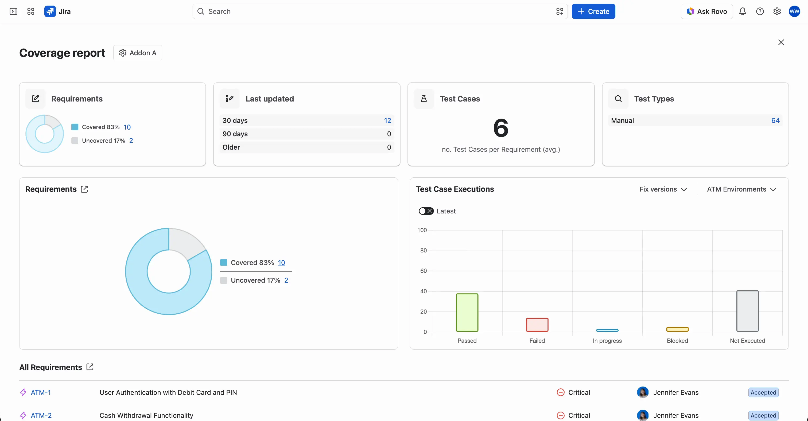The image size is (808, 421).
Task: Expand the Fix versions dropdown
Action: (x=663, y=189)
